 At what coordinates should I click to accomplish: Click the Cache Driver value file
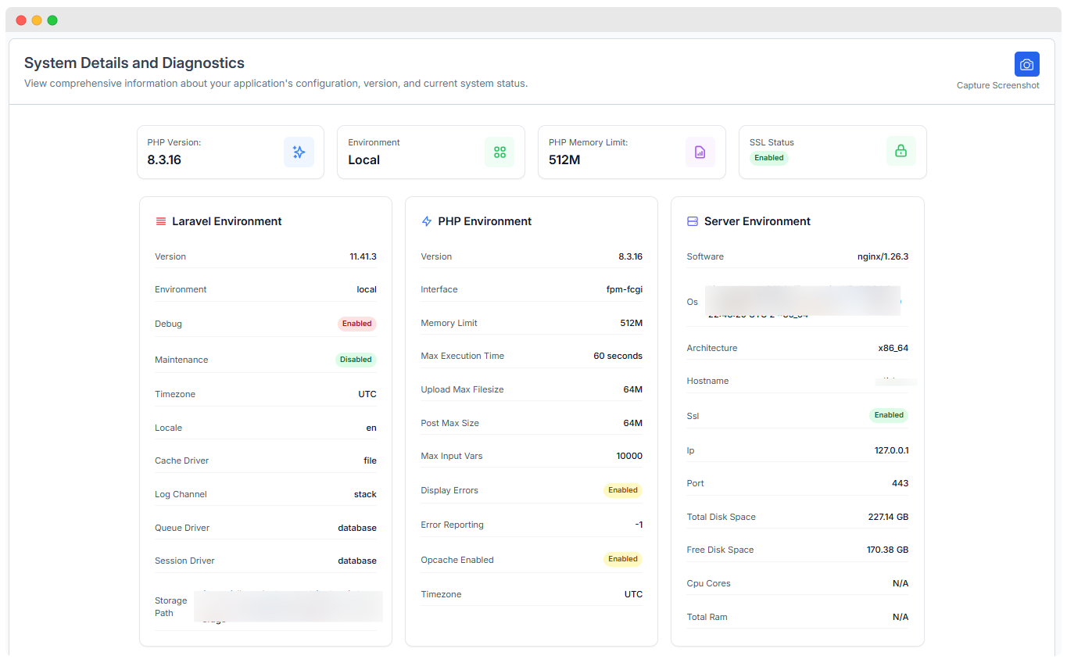(x=371, y=461)
